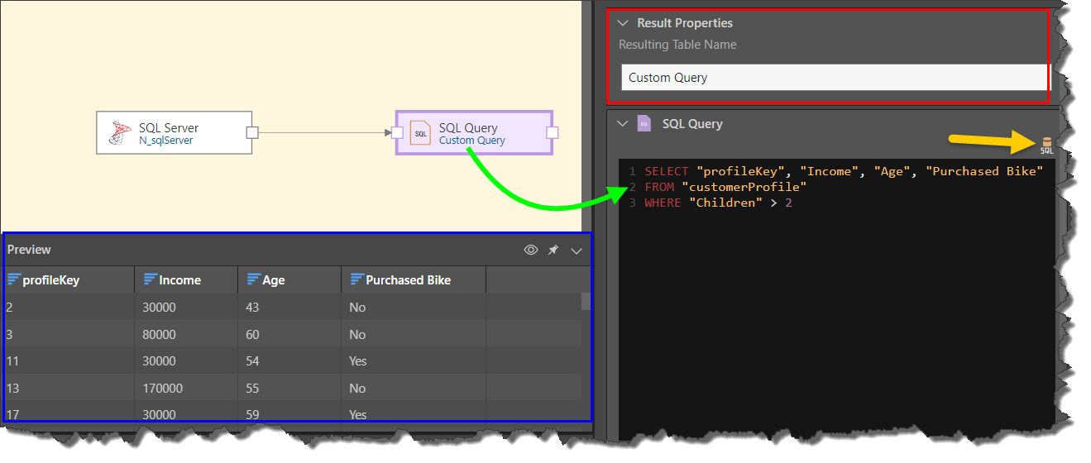1091x463 pixels.
Task: Click the profileKey column header
Action: [69, 280]
